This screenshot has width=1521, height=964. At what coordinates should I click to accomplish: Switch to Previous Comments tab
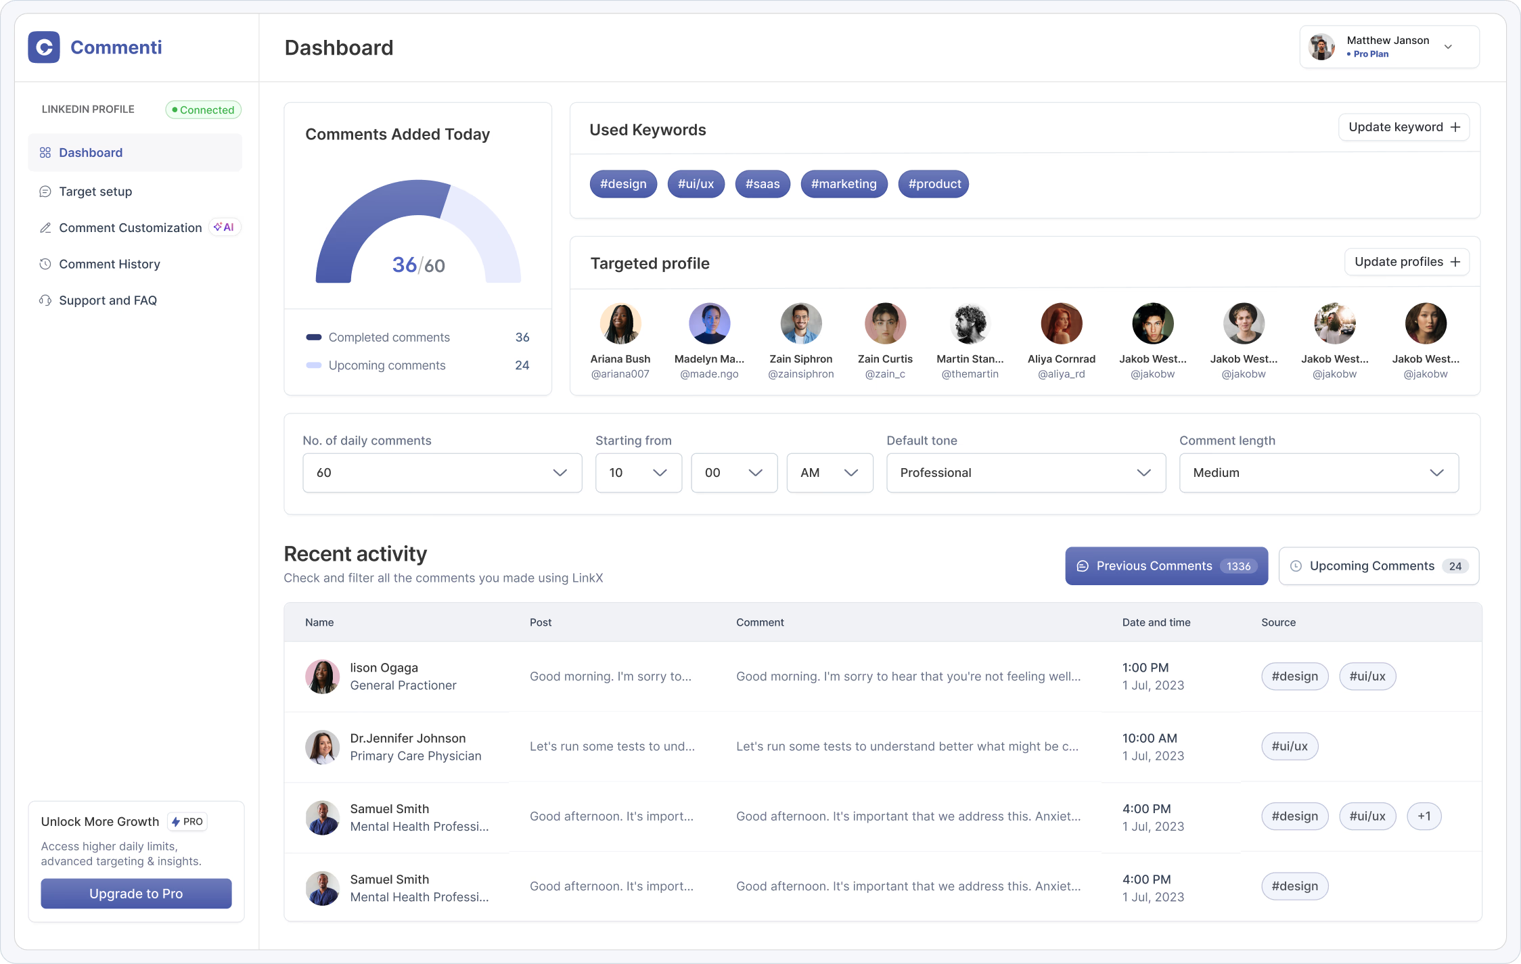[x=1166, y=566]
